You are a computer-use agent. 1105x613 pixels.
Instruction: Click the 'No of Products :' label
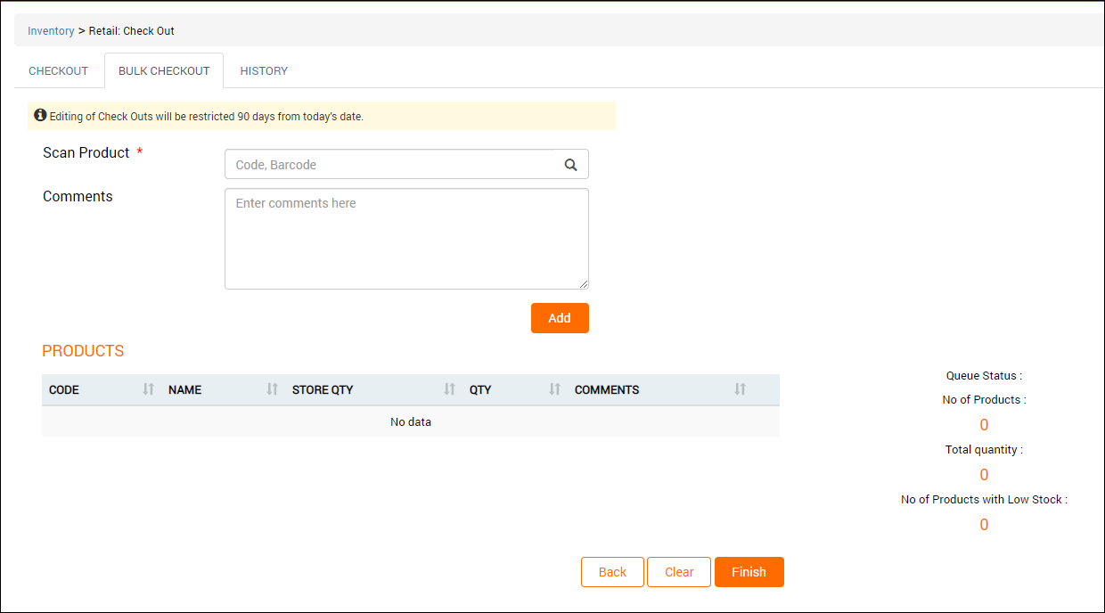(984, 400)
